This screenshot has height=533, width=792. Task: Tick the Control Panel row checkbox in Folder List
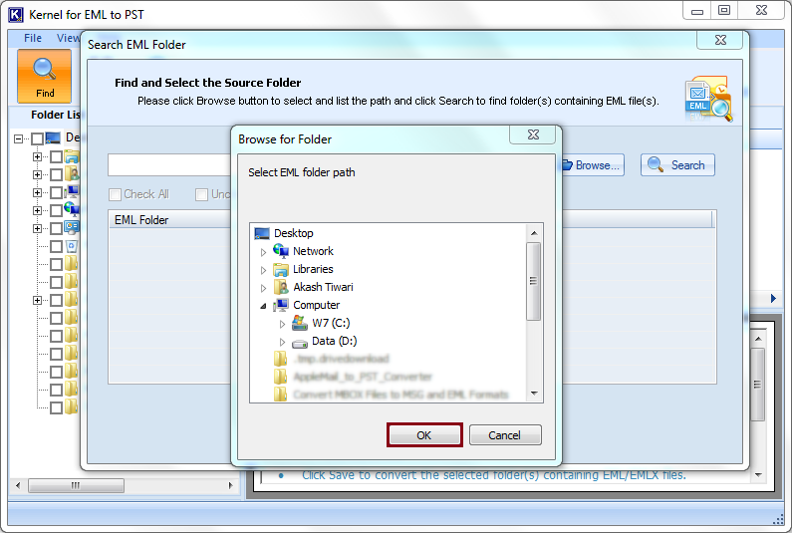pyautogui.click(x=56, y=228)
